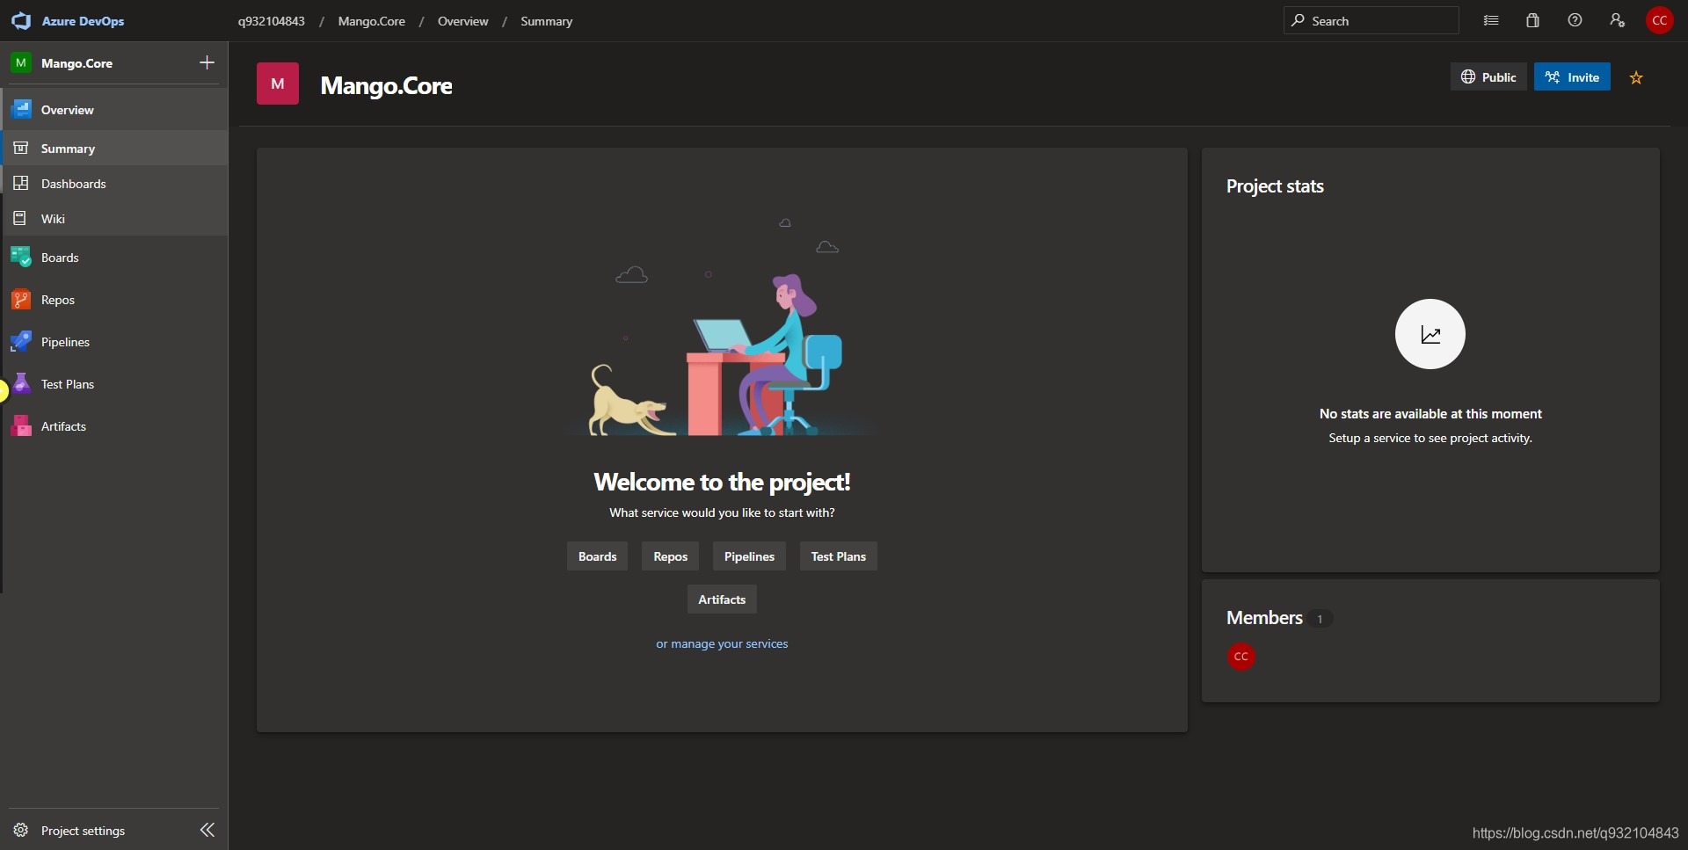Start with Test Plans service button
The height and width of the screenshot is (850, 1688).
839,556
